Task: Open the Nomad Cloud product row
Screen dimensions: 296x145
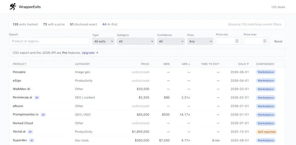Action: click(x=147, y=123)
